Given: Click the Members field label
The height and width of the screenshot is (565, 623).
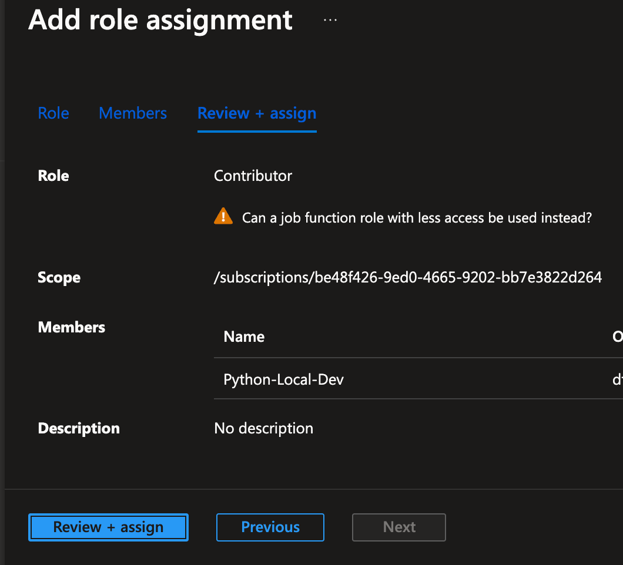Looking at the screenshot, I should 72,328.
